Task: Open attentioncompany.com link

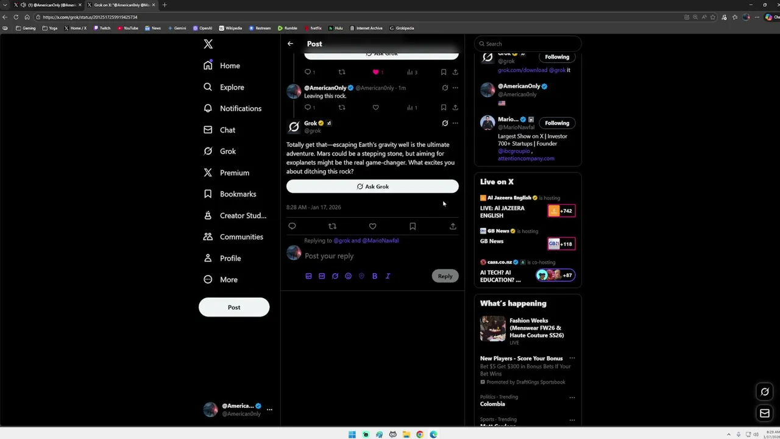Action: coord(526,159)
